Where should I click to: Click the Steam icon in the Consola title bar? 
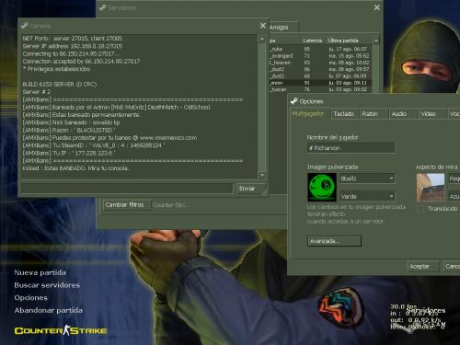point(25,26)
